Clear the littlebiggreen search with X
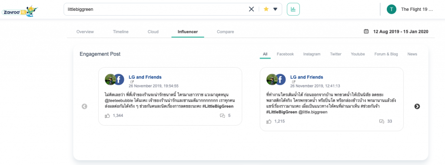The width and height of the screenshot is (445, 165). click(251, 9)
